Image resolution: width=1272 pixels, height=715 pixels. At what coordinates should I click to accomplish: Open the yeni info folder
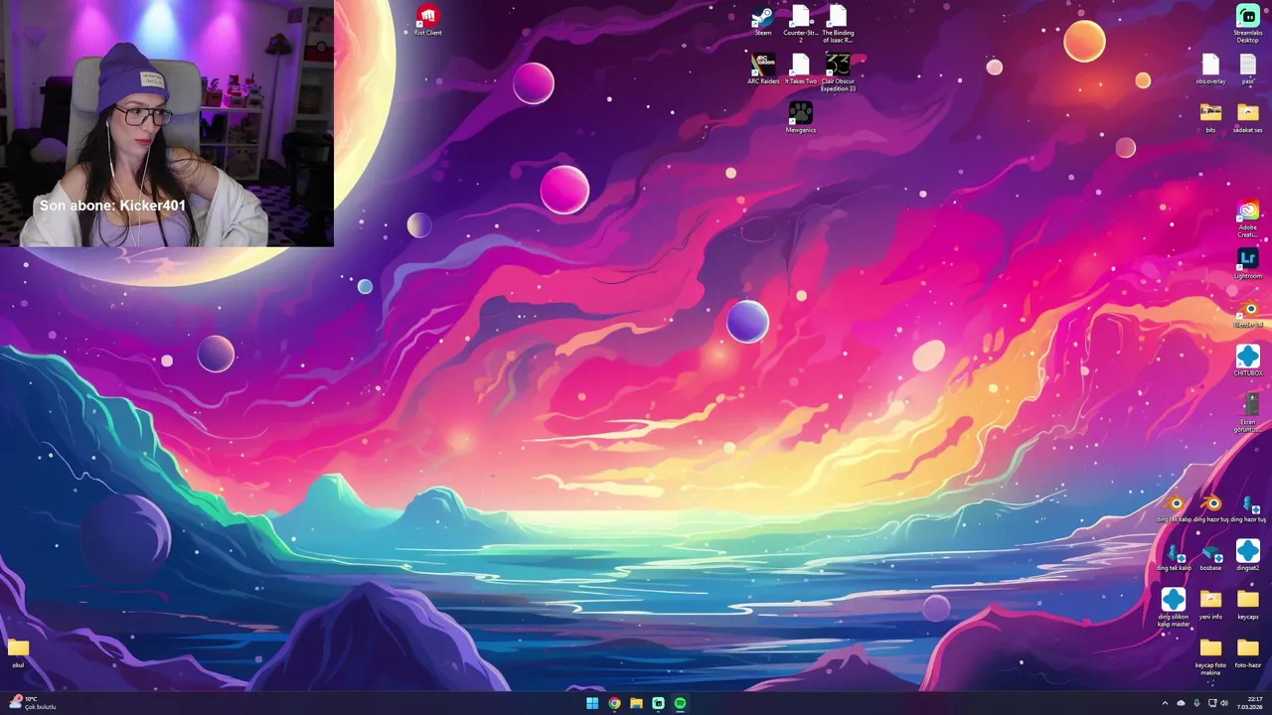1210,604
